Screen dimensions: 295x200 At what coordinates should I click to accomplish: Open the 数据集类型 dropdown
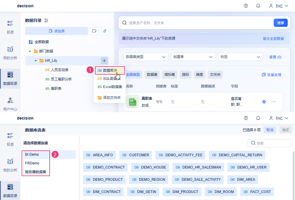pos(146,57)
